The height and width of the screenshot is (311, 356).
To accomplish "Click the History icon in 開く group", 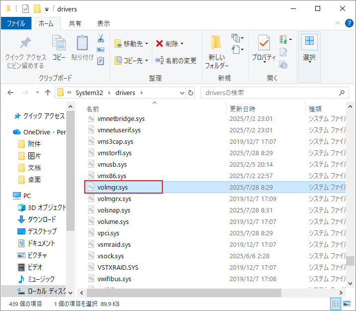I will [x=283, y=64].
